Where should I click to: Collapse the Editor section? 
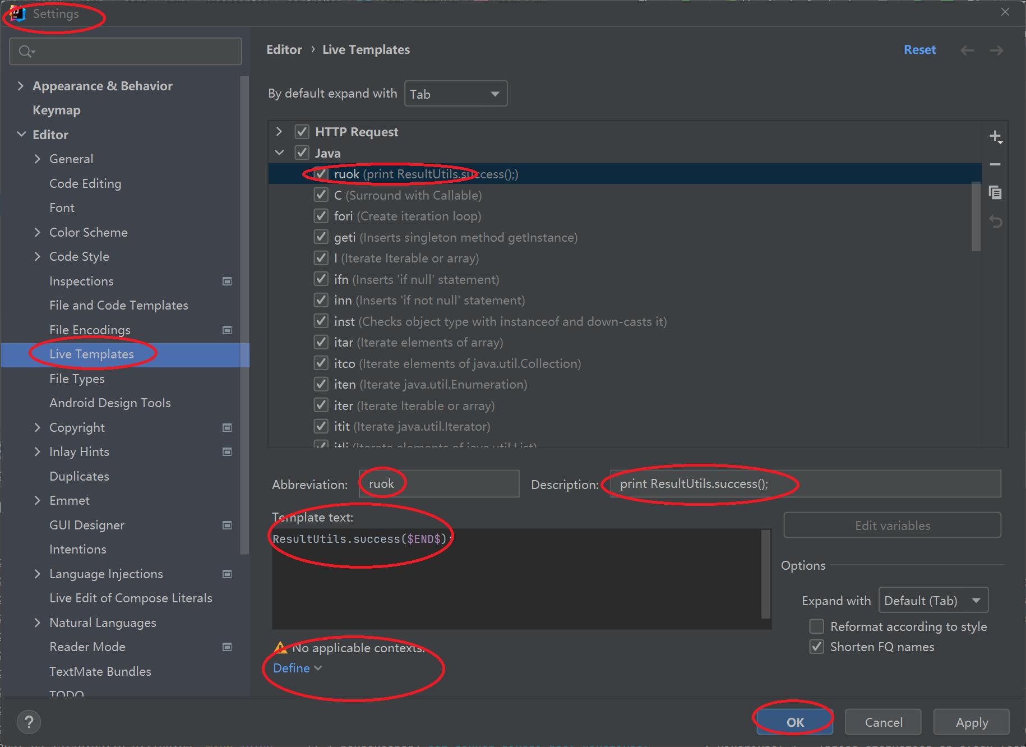pyautogui.click(x=21, y=135)
